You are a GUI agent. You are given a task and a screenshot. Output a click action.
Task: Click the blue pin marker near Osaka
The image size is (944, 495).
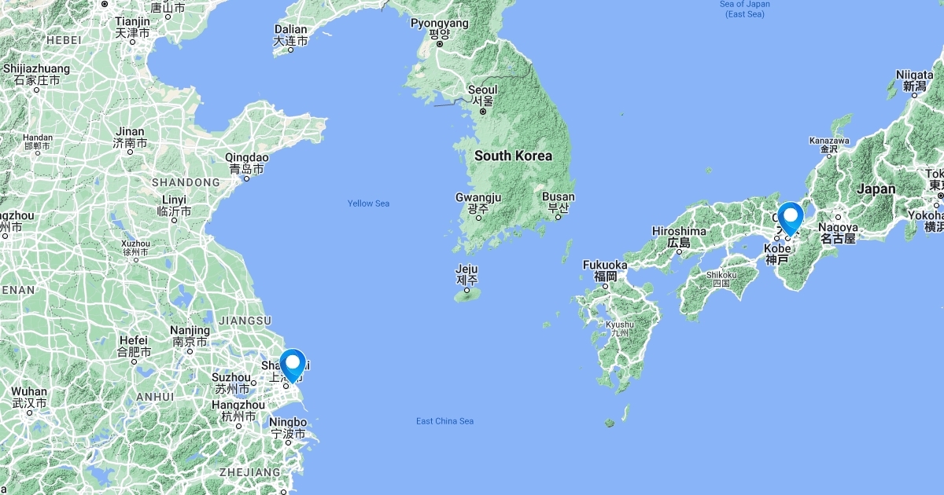(790, 218)
